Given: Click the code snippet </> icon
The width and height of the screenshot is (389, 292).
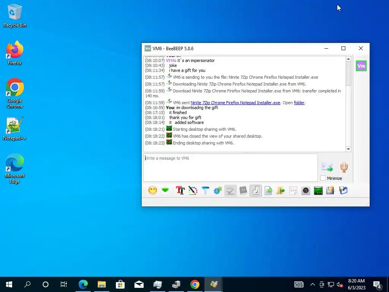Looking at the screenshot, I should click(293, 191).
